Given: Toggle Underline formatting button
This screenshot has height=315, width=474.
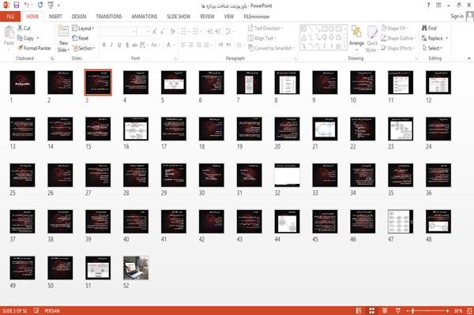Looking at the screenshot, I should [x=119, y=45].
